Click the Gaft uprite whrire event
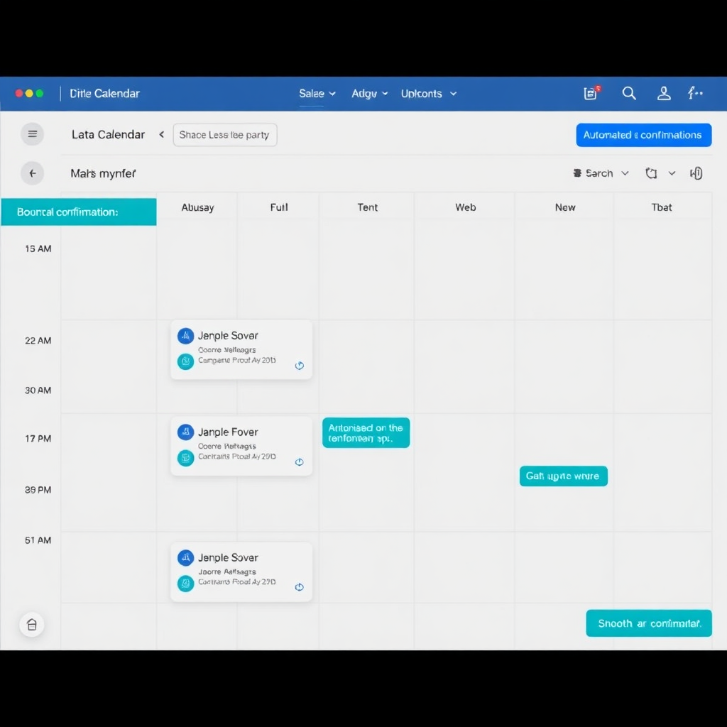Viewport: 727px width, 727px height. pyautogui.click(x=563, y=476)
